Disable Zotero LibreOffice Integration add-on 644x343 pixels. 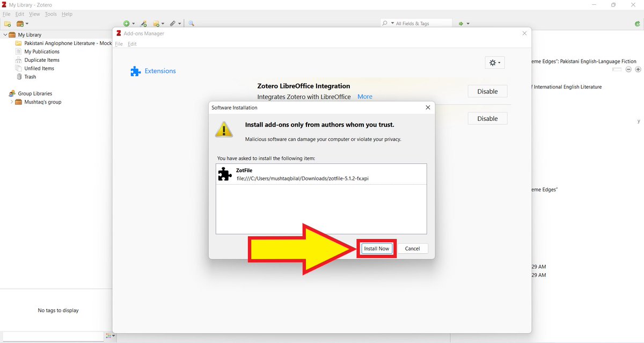pyautogui.click(x=487, y=91)
